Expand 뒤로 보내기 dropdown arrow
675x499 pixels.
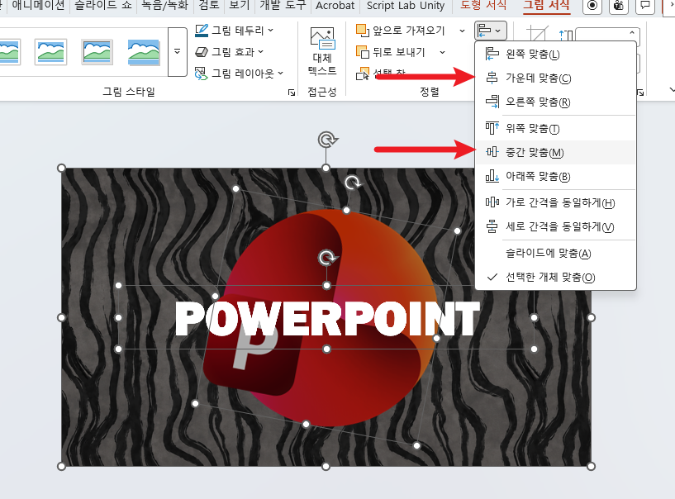[442, 52]
